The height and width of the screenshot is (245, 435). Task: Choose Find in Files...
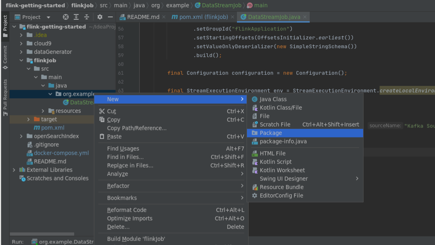[x=171, y=157]
